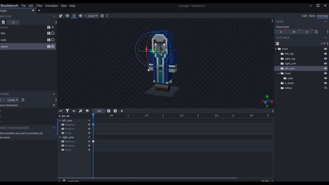
Task: Collapse the left_arm timeline track
Action: [x=60, y=120]
